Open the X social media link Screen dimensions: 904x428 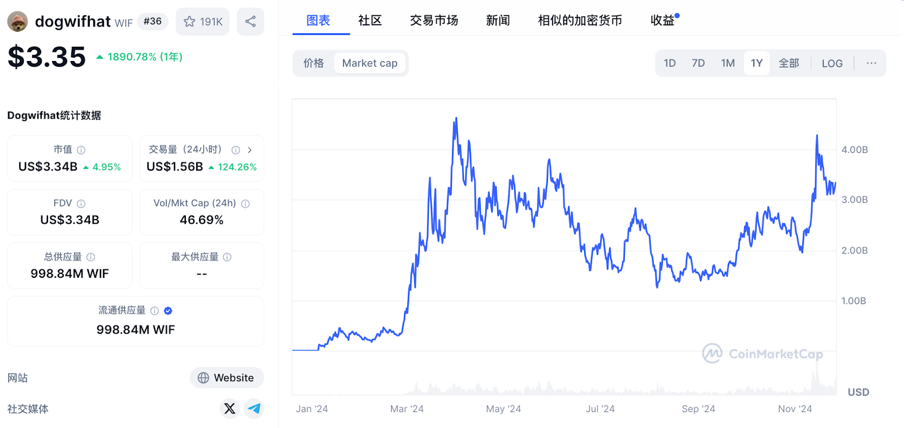tap(229, 408)
